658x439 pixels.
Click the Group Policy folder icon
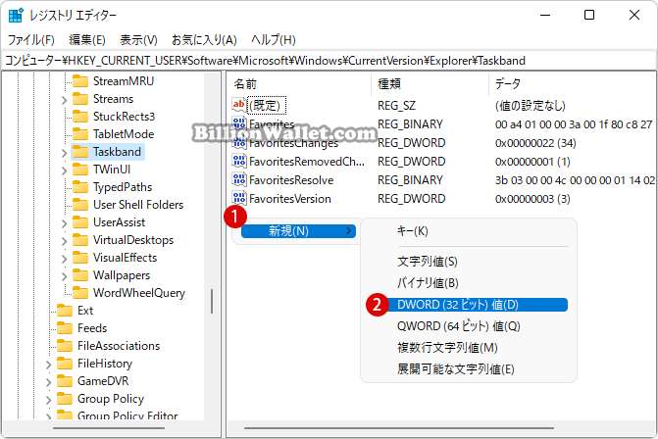point(65,398)
